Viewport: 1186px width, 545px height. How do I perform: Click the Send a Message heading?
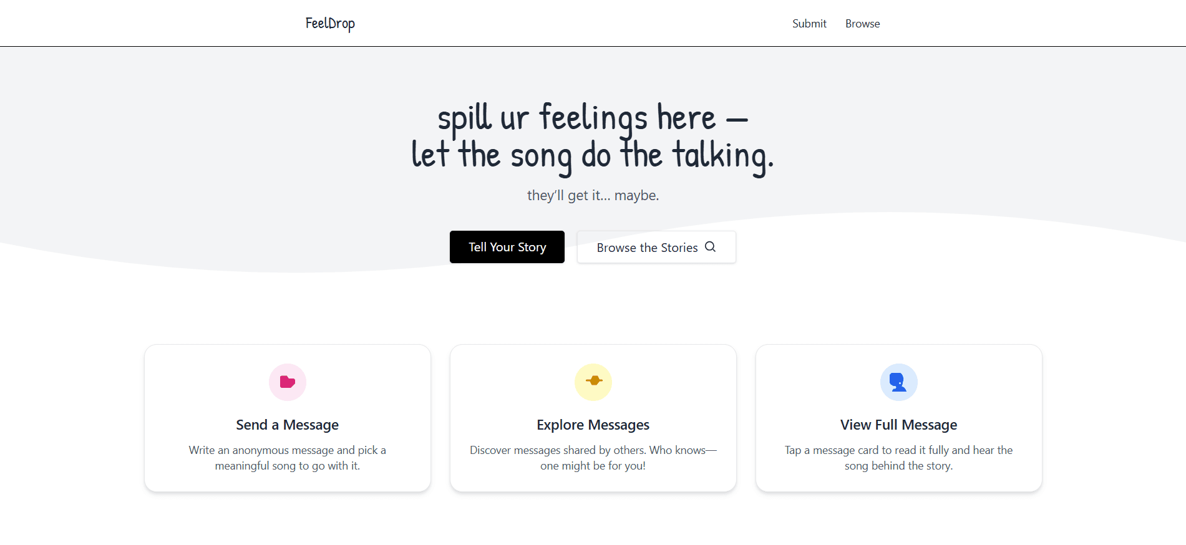pyautogui.click(x=287, y=425)
